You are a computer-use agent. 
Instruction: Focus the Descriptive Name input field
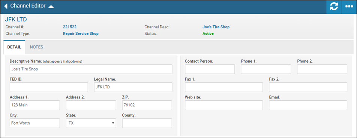pos(91,69)
